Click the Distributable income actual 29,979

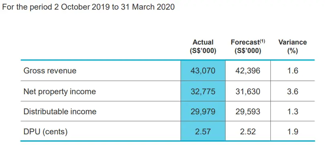203,111
